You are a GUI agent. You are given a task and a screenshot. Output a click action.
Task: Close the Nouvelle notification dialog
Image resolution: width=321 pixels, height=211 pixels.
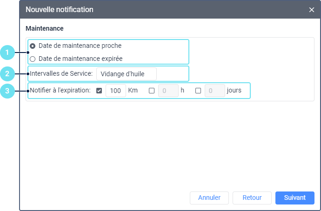(x=312, y=10)
